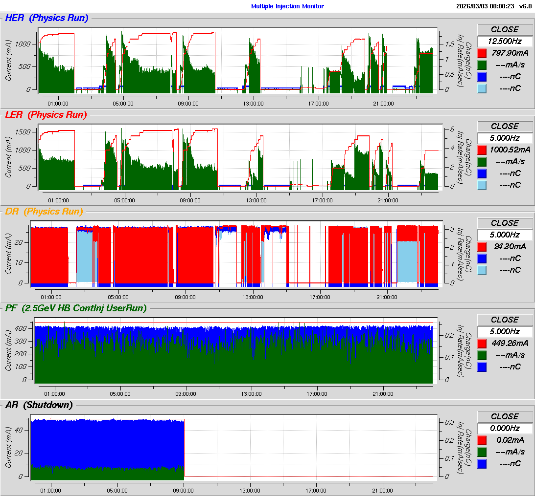
Task: Click PF green mA/s legend swatch
Action: coord(482,355)
